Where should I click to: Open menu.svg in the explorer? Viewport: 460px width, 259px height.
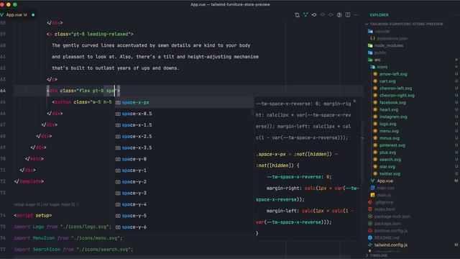389,131
